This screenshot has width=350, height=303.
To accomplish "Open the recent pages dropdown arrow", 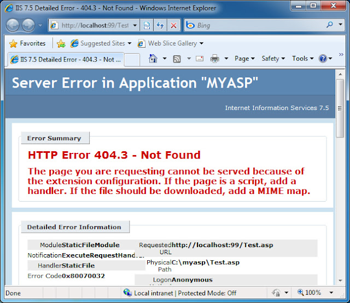I will pyautogui.click(x=40, y=25).
